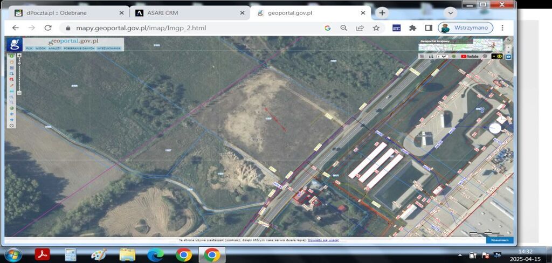Expand the Chrome tab search chevron
This screenshot has height=263, width=552.
pos(450,12)
